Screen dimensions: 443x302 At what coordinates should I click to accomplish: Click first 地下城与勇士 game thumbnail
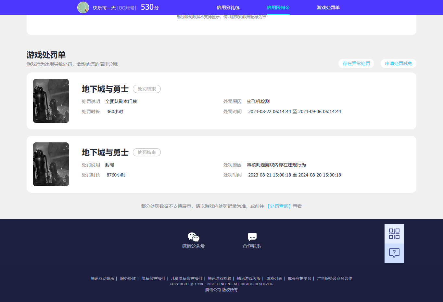pos(51,101)
